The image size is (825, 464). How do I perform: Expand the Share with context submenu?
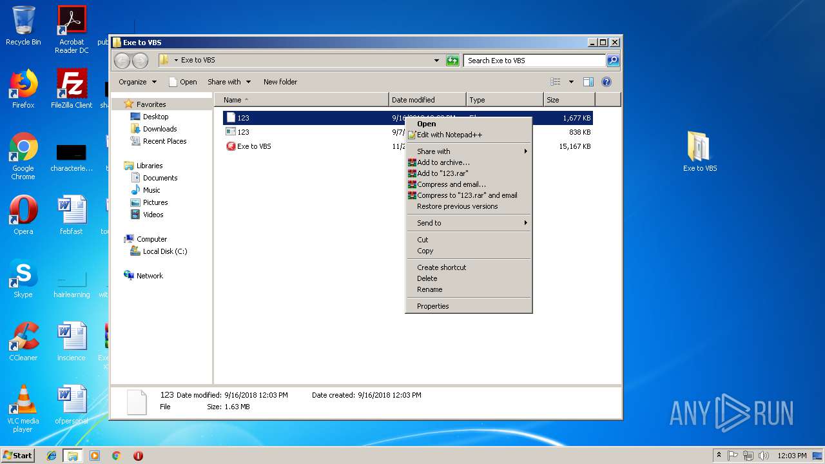[x=469, y=151]
